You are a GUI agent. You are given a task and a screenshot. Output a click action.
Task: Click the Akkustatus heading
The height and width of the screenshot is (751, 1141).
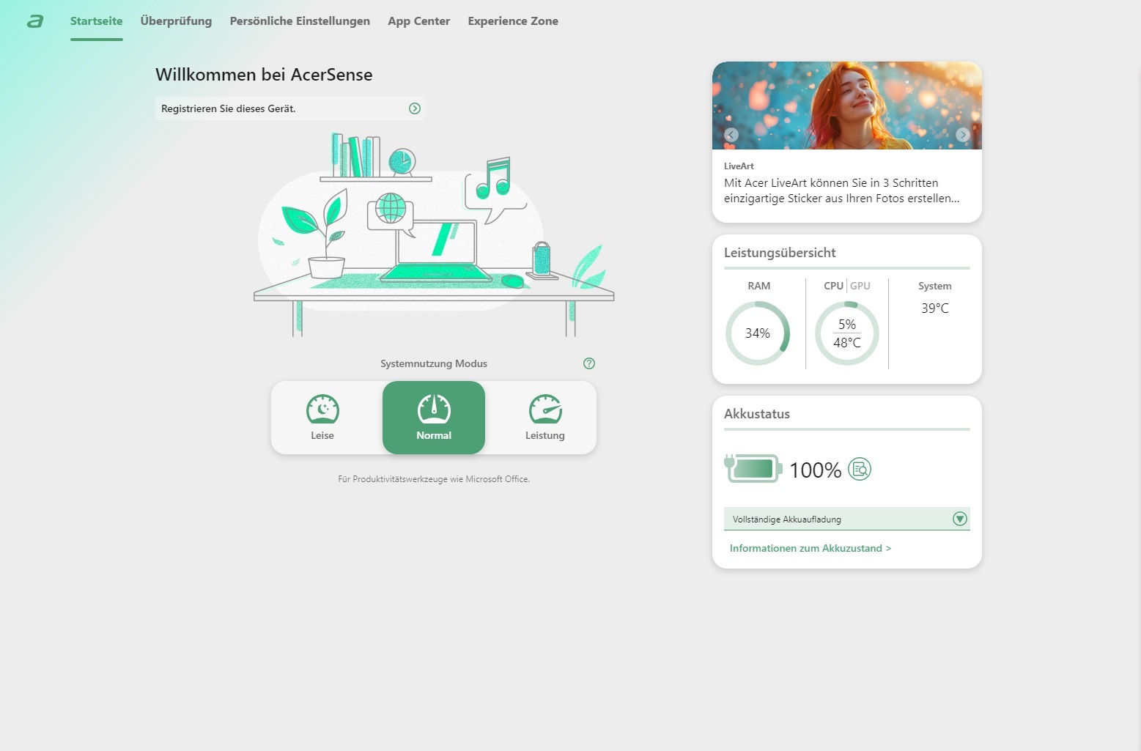pyautogui.click(x=757, y=414)
